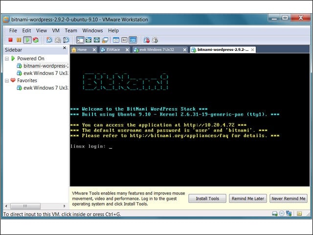Click the hard disk status bar icon
The height and width of the screenshot is (235, 313).
(x=275, y=213)
